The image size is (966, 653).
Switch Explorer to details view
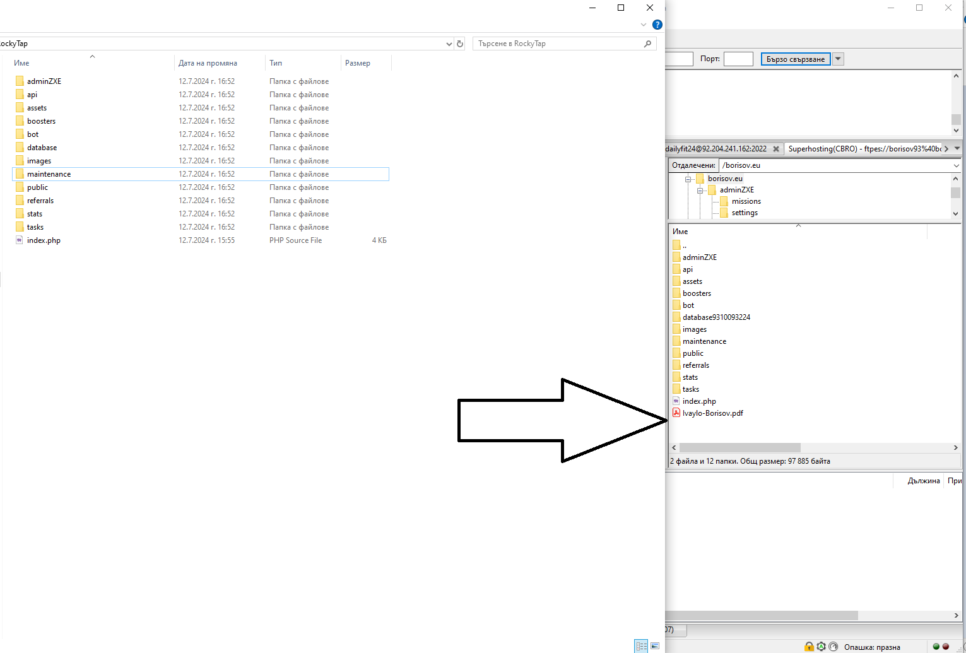point(641,646)
